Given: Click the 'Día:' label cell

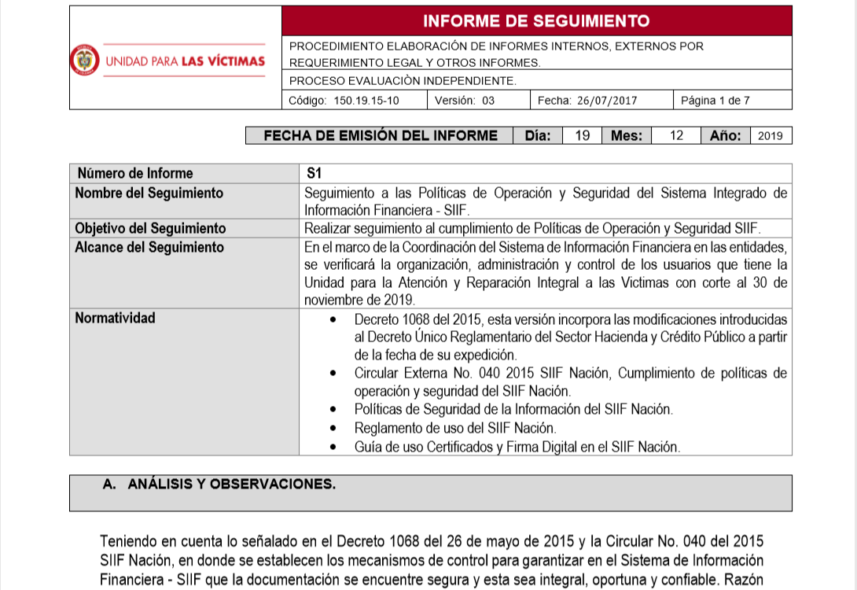Looking at the screenshot, I should pos(537,135).
